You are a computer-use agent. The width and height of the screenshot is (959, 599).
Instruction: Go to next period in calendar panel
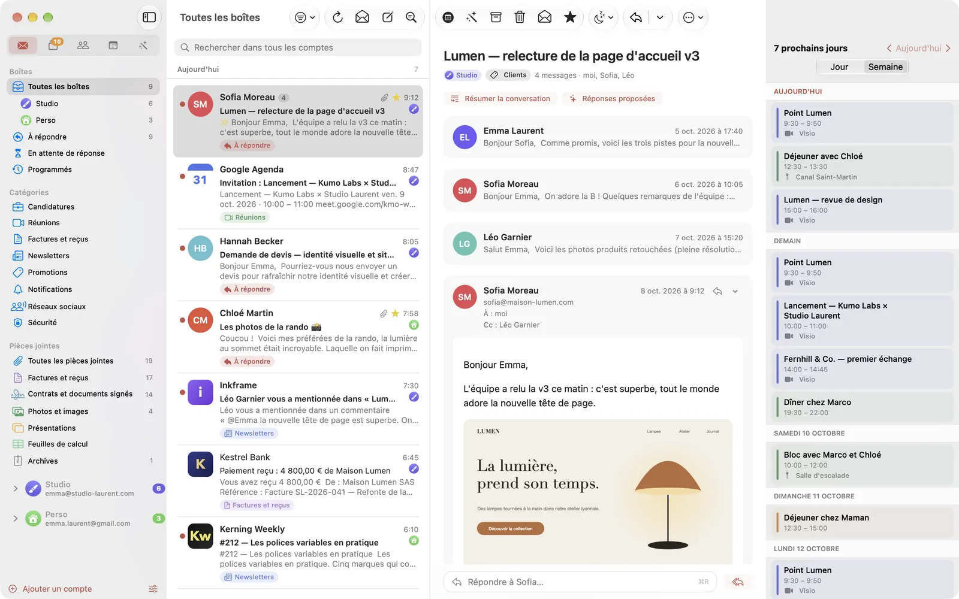(948, 48)
